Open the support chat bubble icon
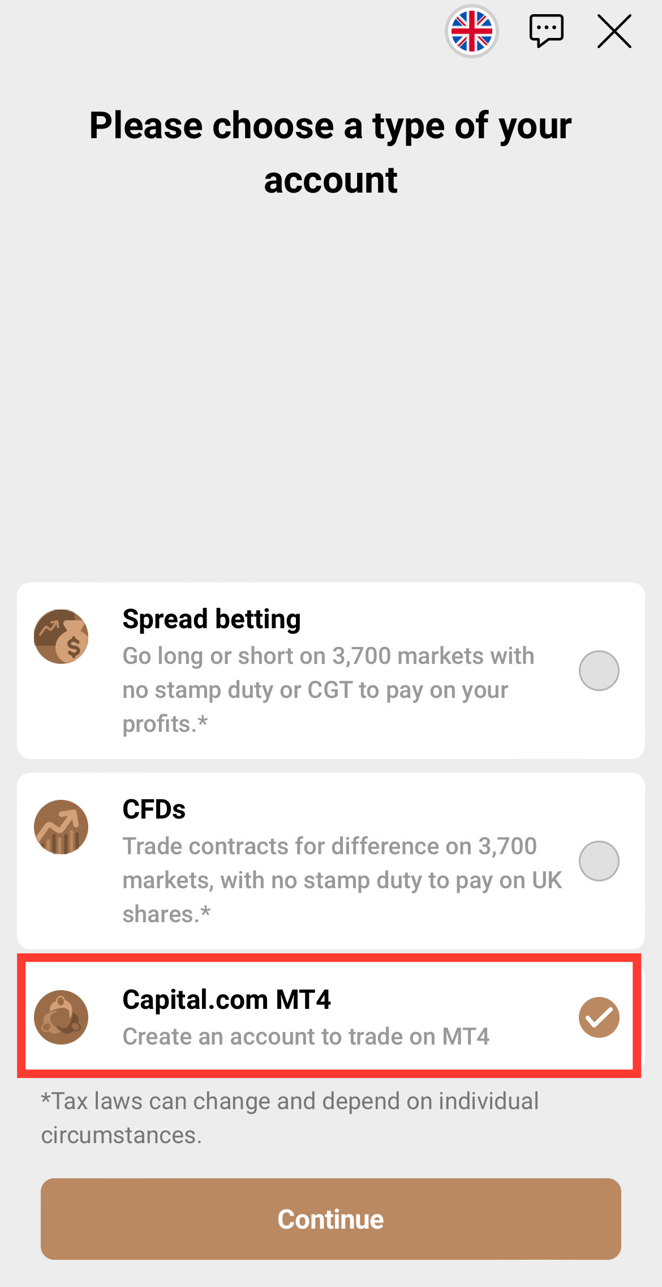 pyautogui.click(x=546, y=31)
